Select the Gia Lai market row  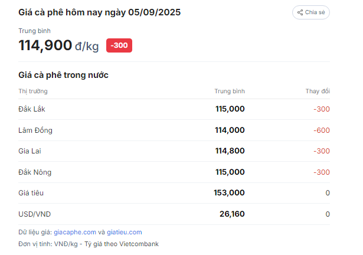click(174, 151)
